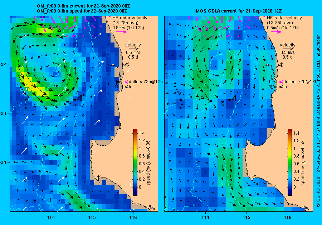The height and width of the screenshot is (225, 322).
Task: Select the 'OM_fc00 0-5m current for 22-Sep-2020 00Z' title
Action: point(83,6)
